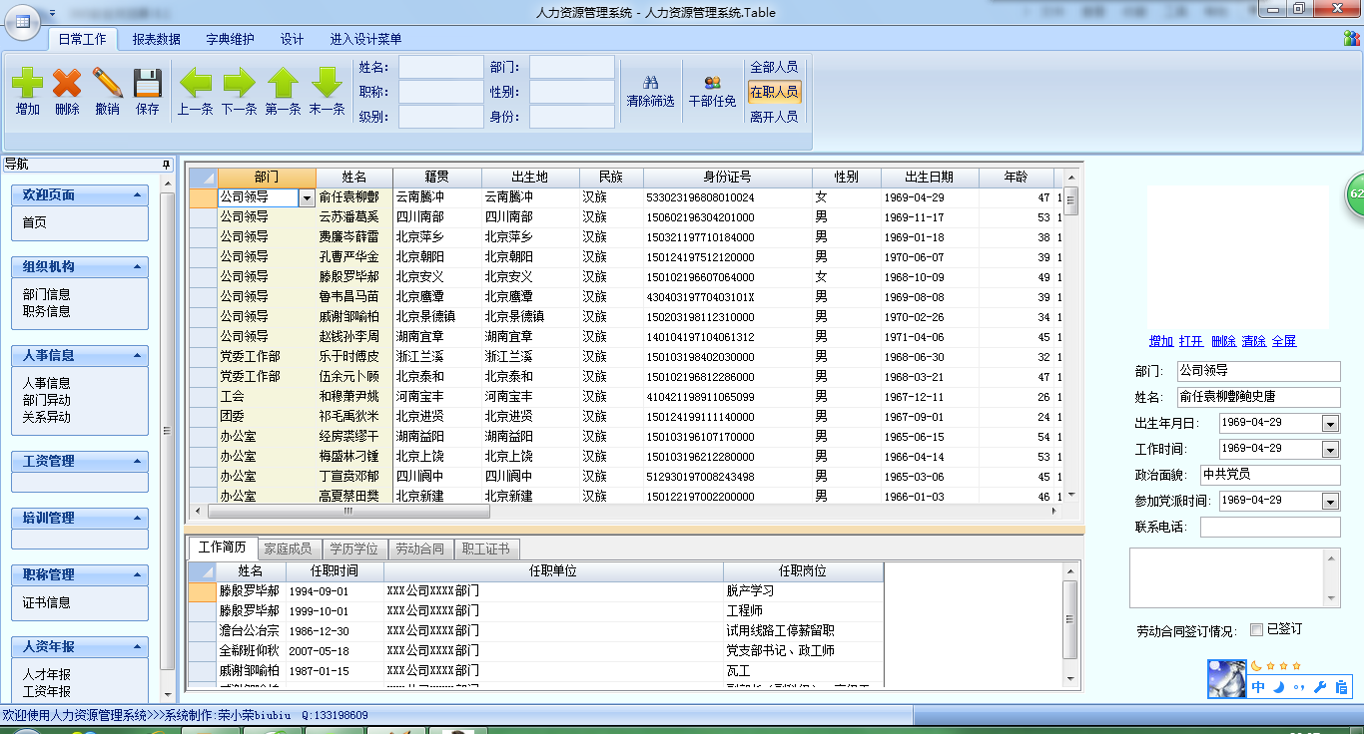Open the 学历学位 tab
The width and height of the screenshot is (1364, 734).
354,549
